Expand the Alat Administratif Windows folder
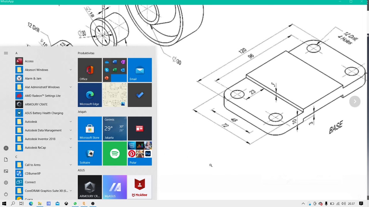This screenshot has width=369, height=207. (x=44, y=87)
